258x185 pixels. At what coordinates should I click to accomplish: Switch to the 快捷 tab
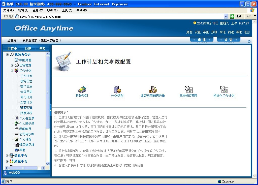click(28, 49)
